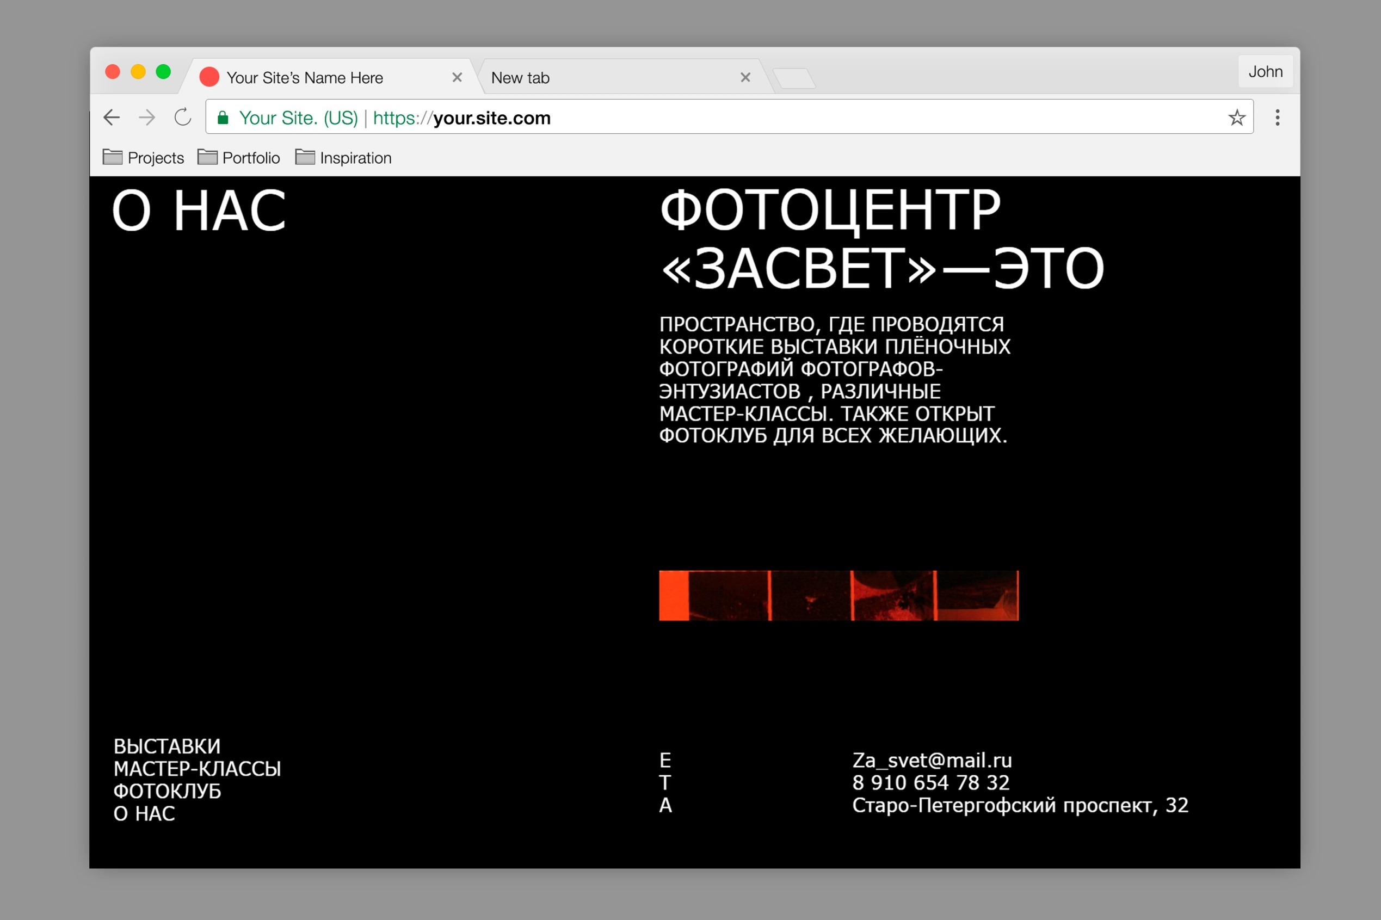Open the МАСТЕР-КЛАССЫ section link

pos(197,769)
